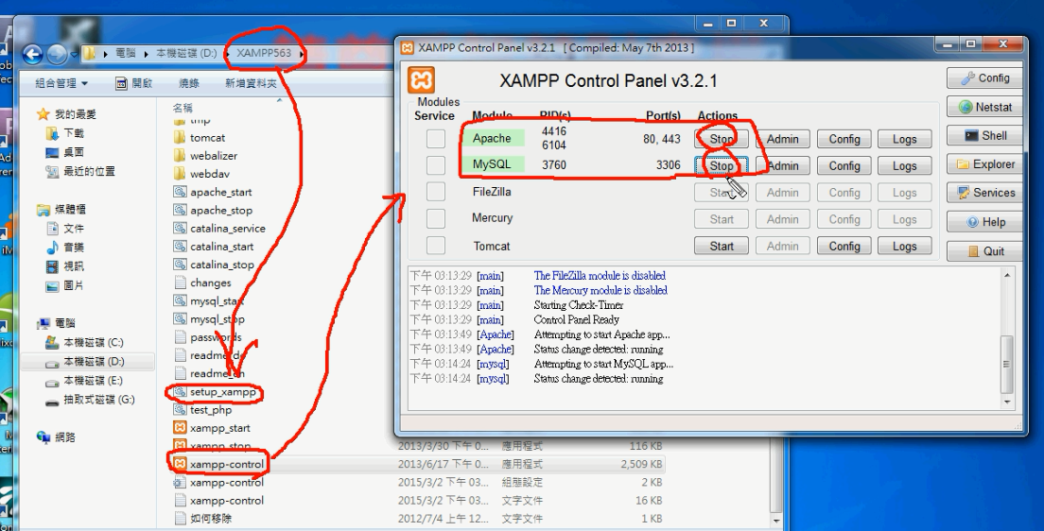Image resolution: width=1044 pixels, height=531 pixels.
Task: Select catalina_stop batch file
Action: point(213,265)
